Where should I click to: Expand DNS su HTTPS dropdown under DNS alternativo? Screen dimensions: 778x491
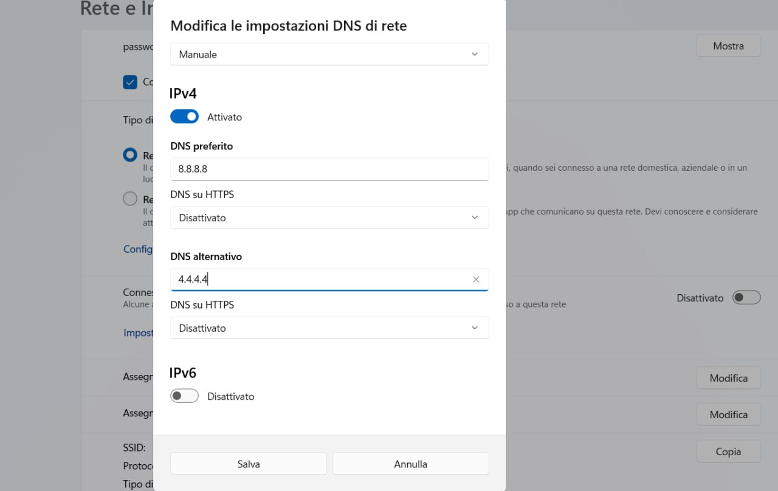click(x=329, y=328)
